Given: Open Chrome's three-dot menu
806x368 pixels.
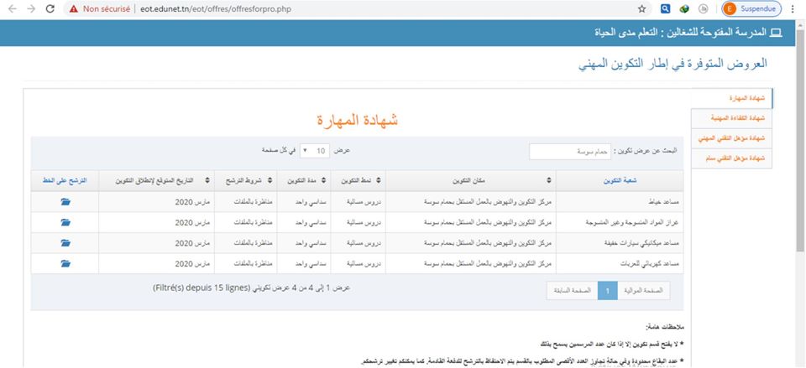Looking at the screenshot, I should (793, 8).
